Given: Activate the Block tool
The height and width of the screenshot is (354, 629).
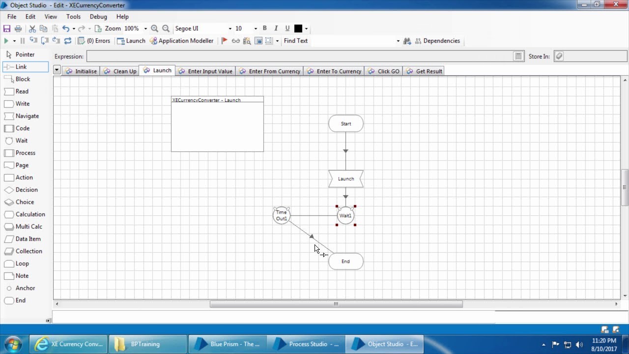Looking at the screenshot, I should (17, 79).
